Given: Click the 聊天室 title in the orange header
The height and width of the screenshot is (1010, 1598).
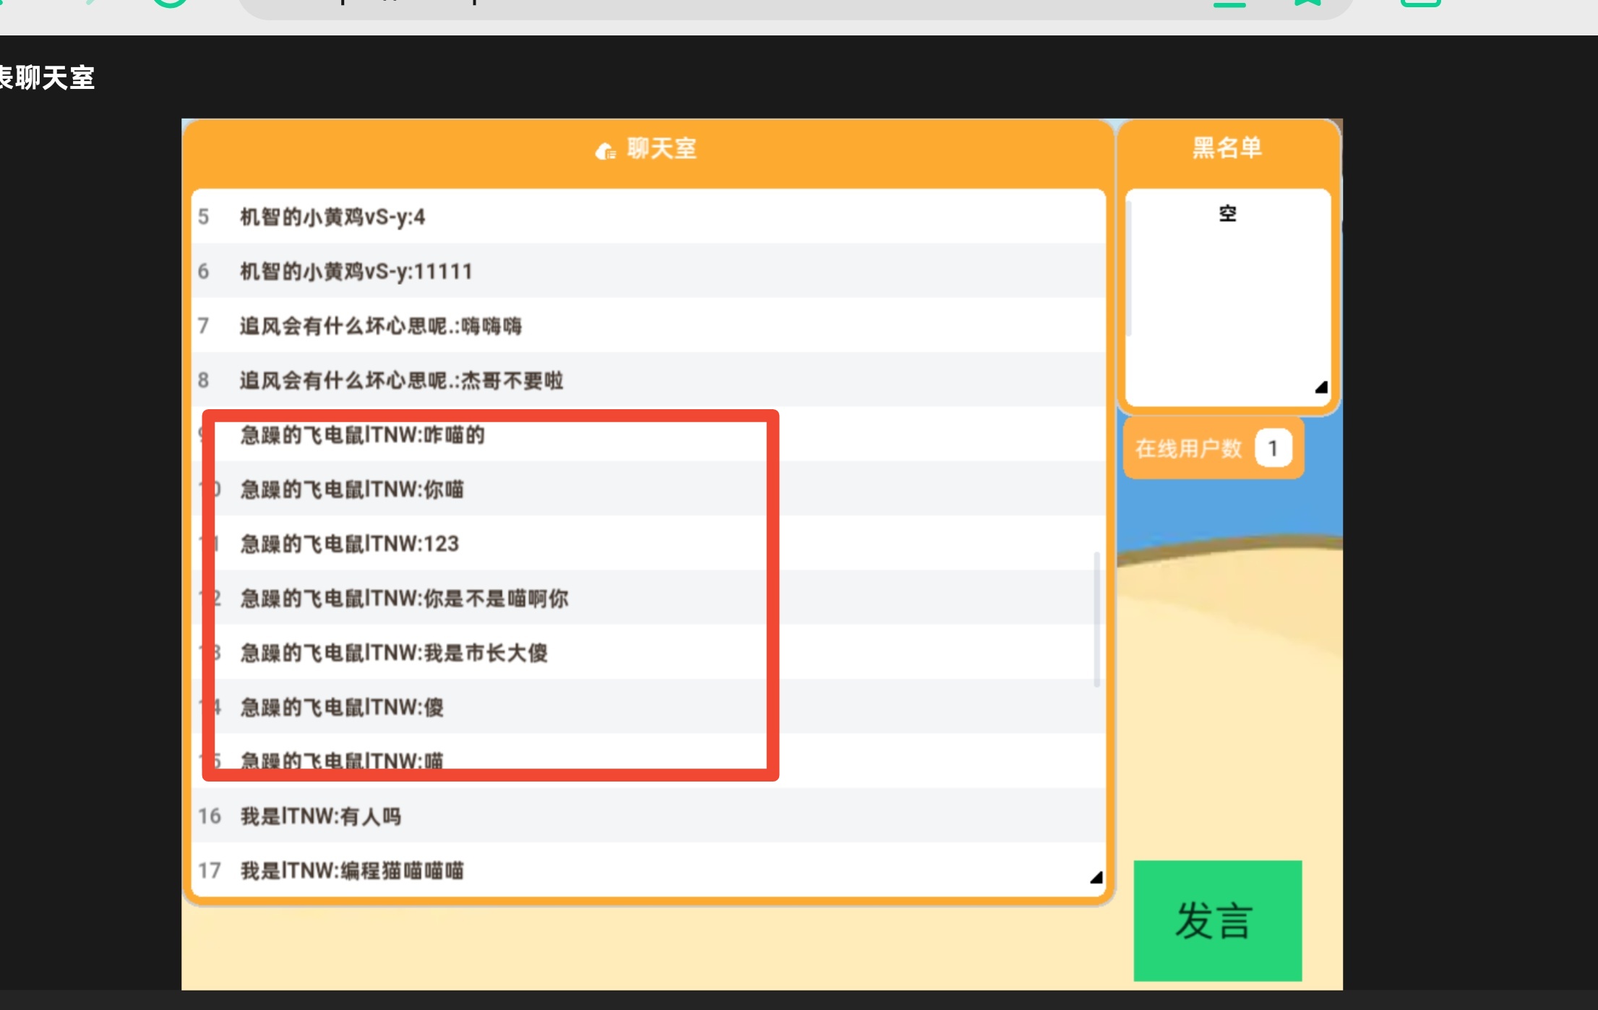Looking at the screenshot, I should (661, 149).
